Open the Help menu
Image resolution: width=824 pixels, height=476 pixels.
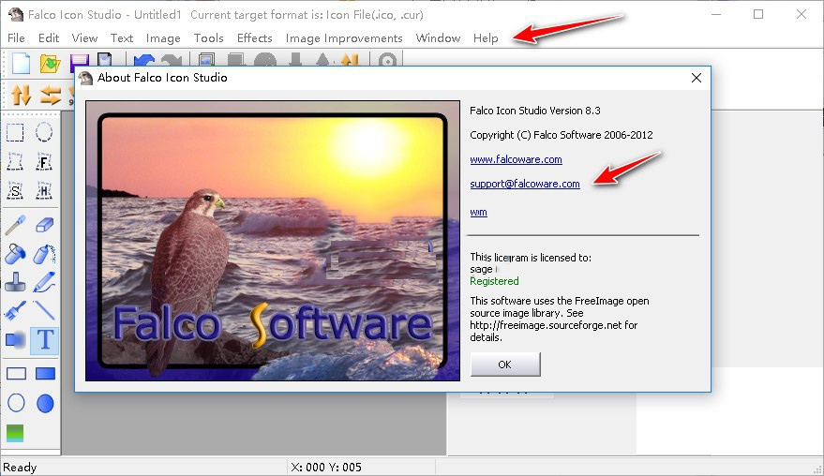click(x=486, y=37)
